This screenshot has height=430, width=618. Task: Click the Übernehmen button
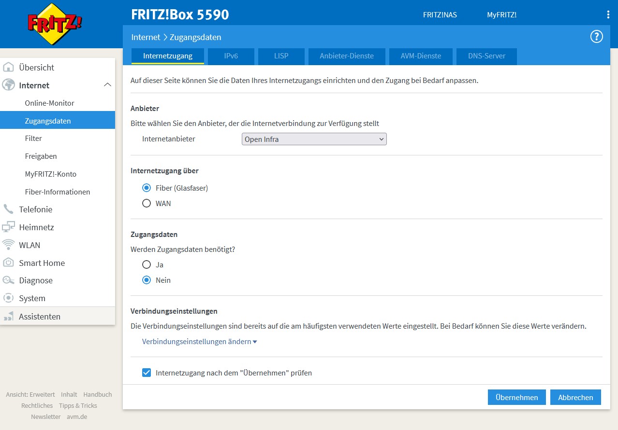tap(517, 397)
